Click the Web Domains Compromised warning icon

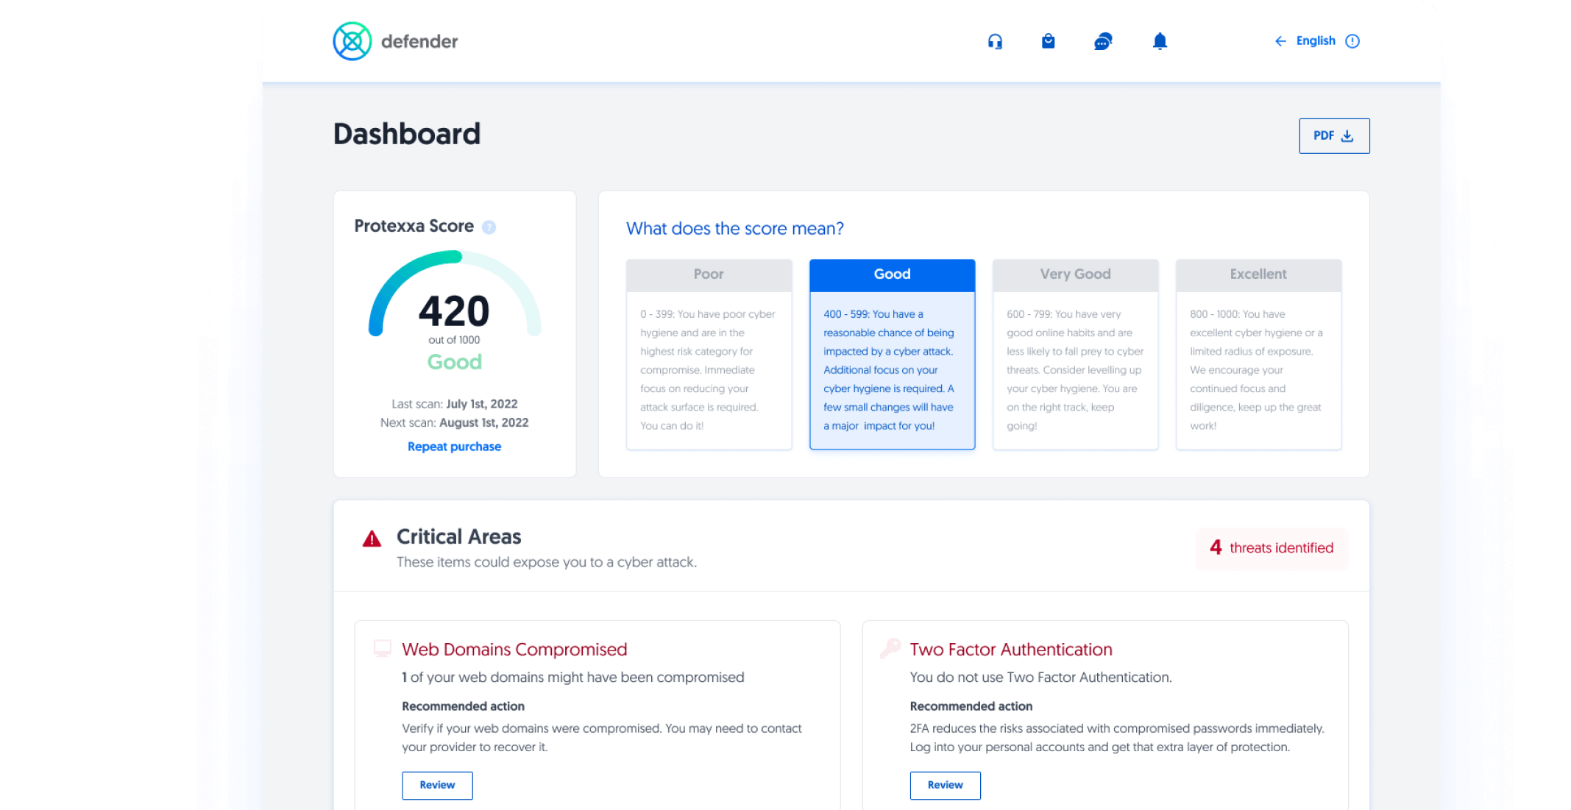380,648
